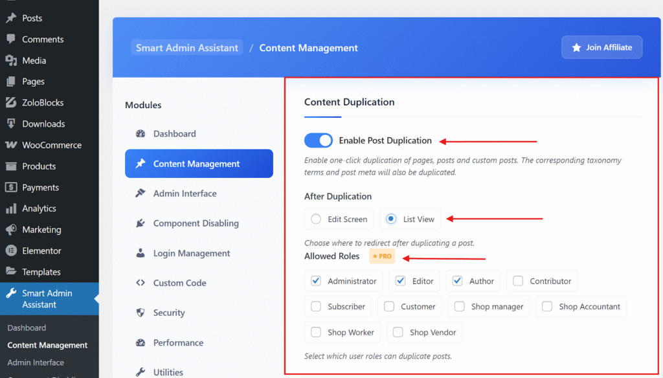Click the Login Management user icon
The image size is (663, 378).
(140, 253)
